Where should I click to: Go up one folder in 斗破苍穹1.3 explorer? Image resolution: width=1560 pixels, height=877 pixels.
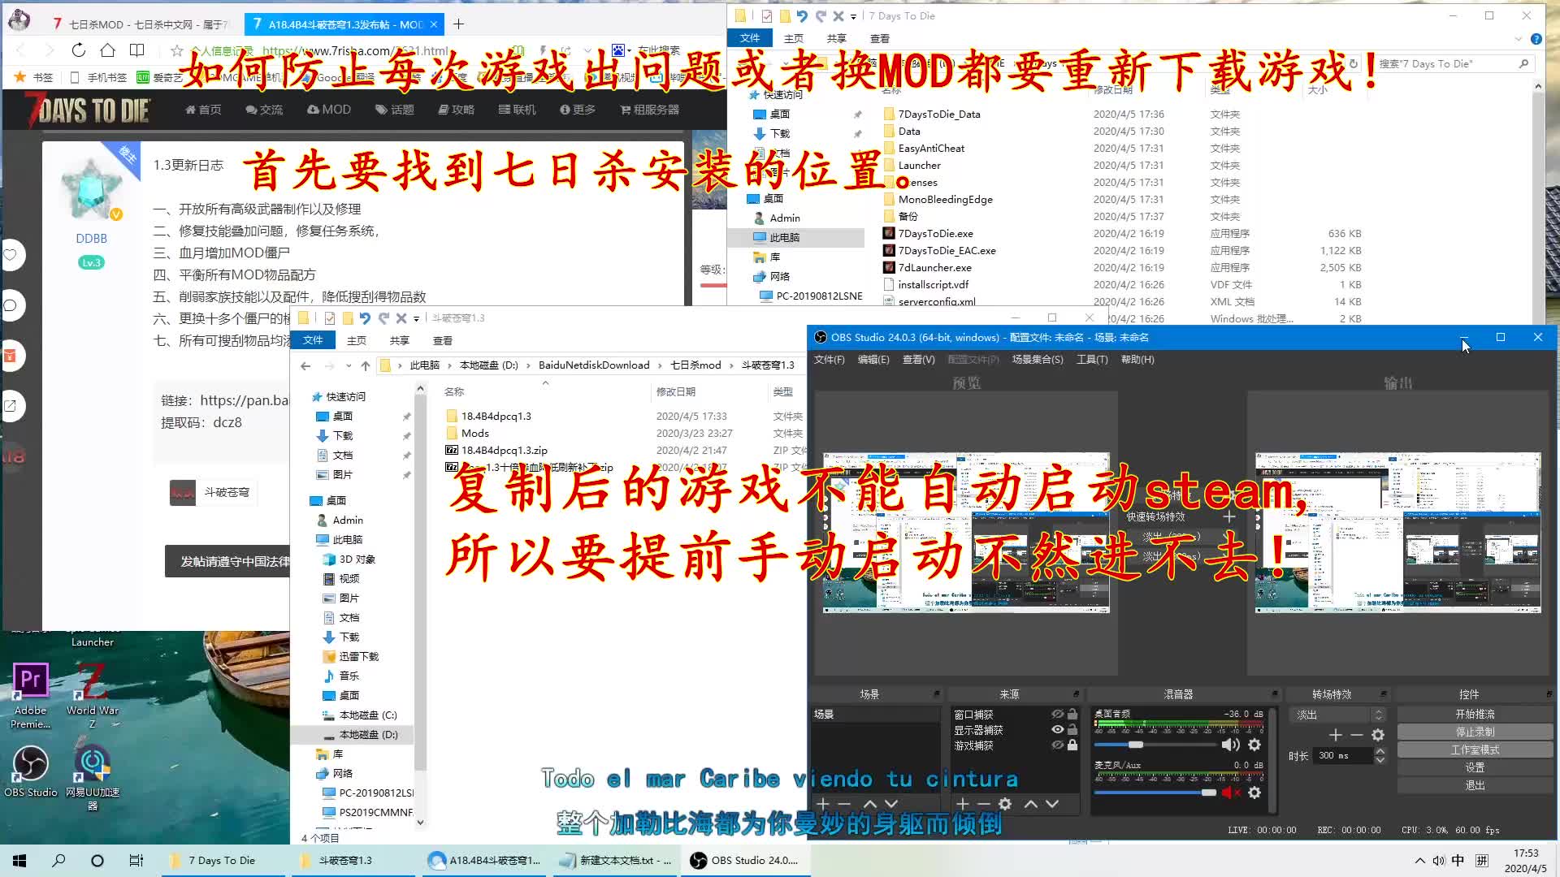[366, 365]
